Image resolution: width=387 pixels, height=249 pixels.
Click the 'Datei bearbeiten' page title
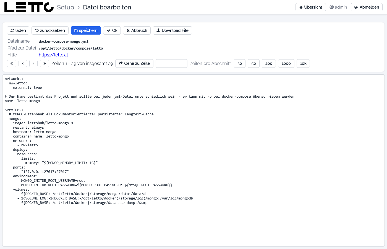107,7
